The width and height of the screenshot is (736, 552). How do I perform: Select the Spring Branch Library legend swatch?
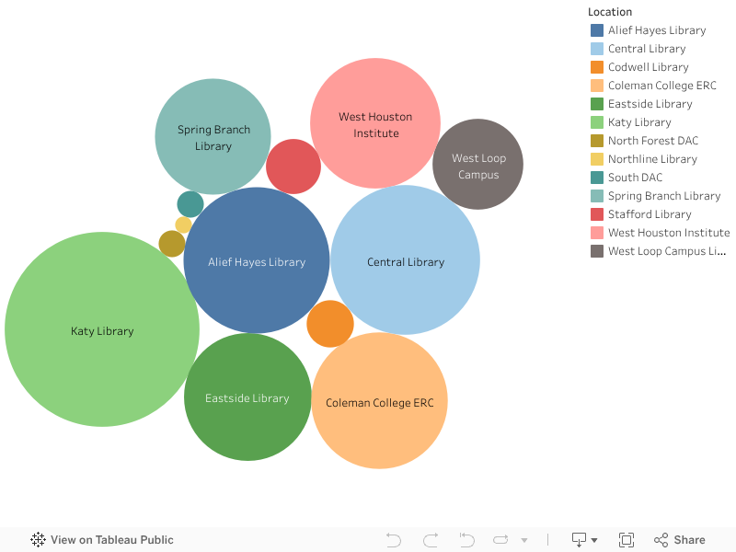pos(596,196)
